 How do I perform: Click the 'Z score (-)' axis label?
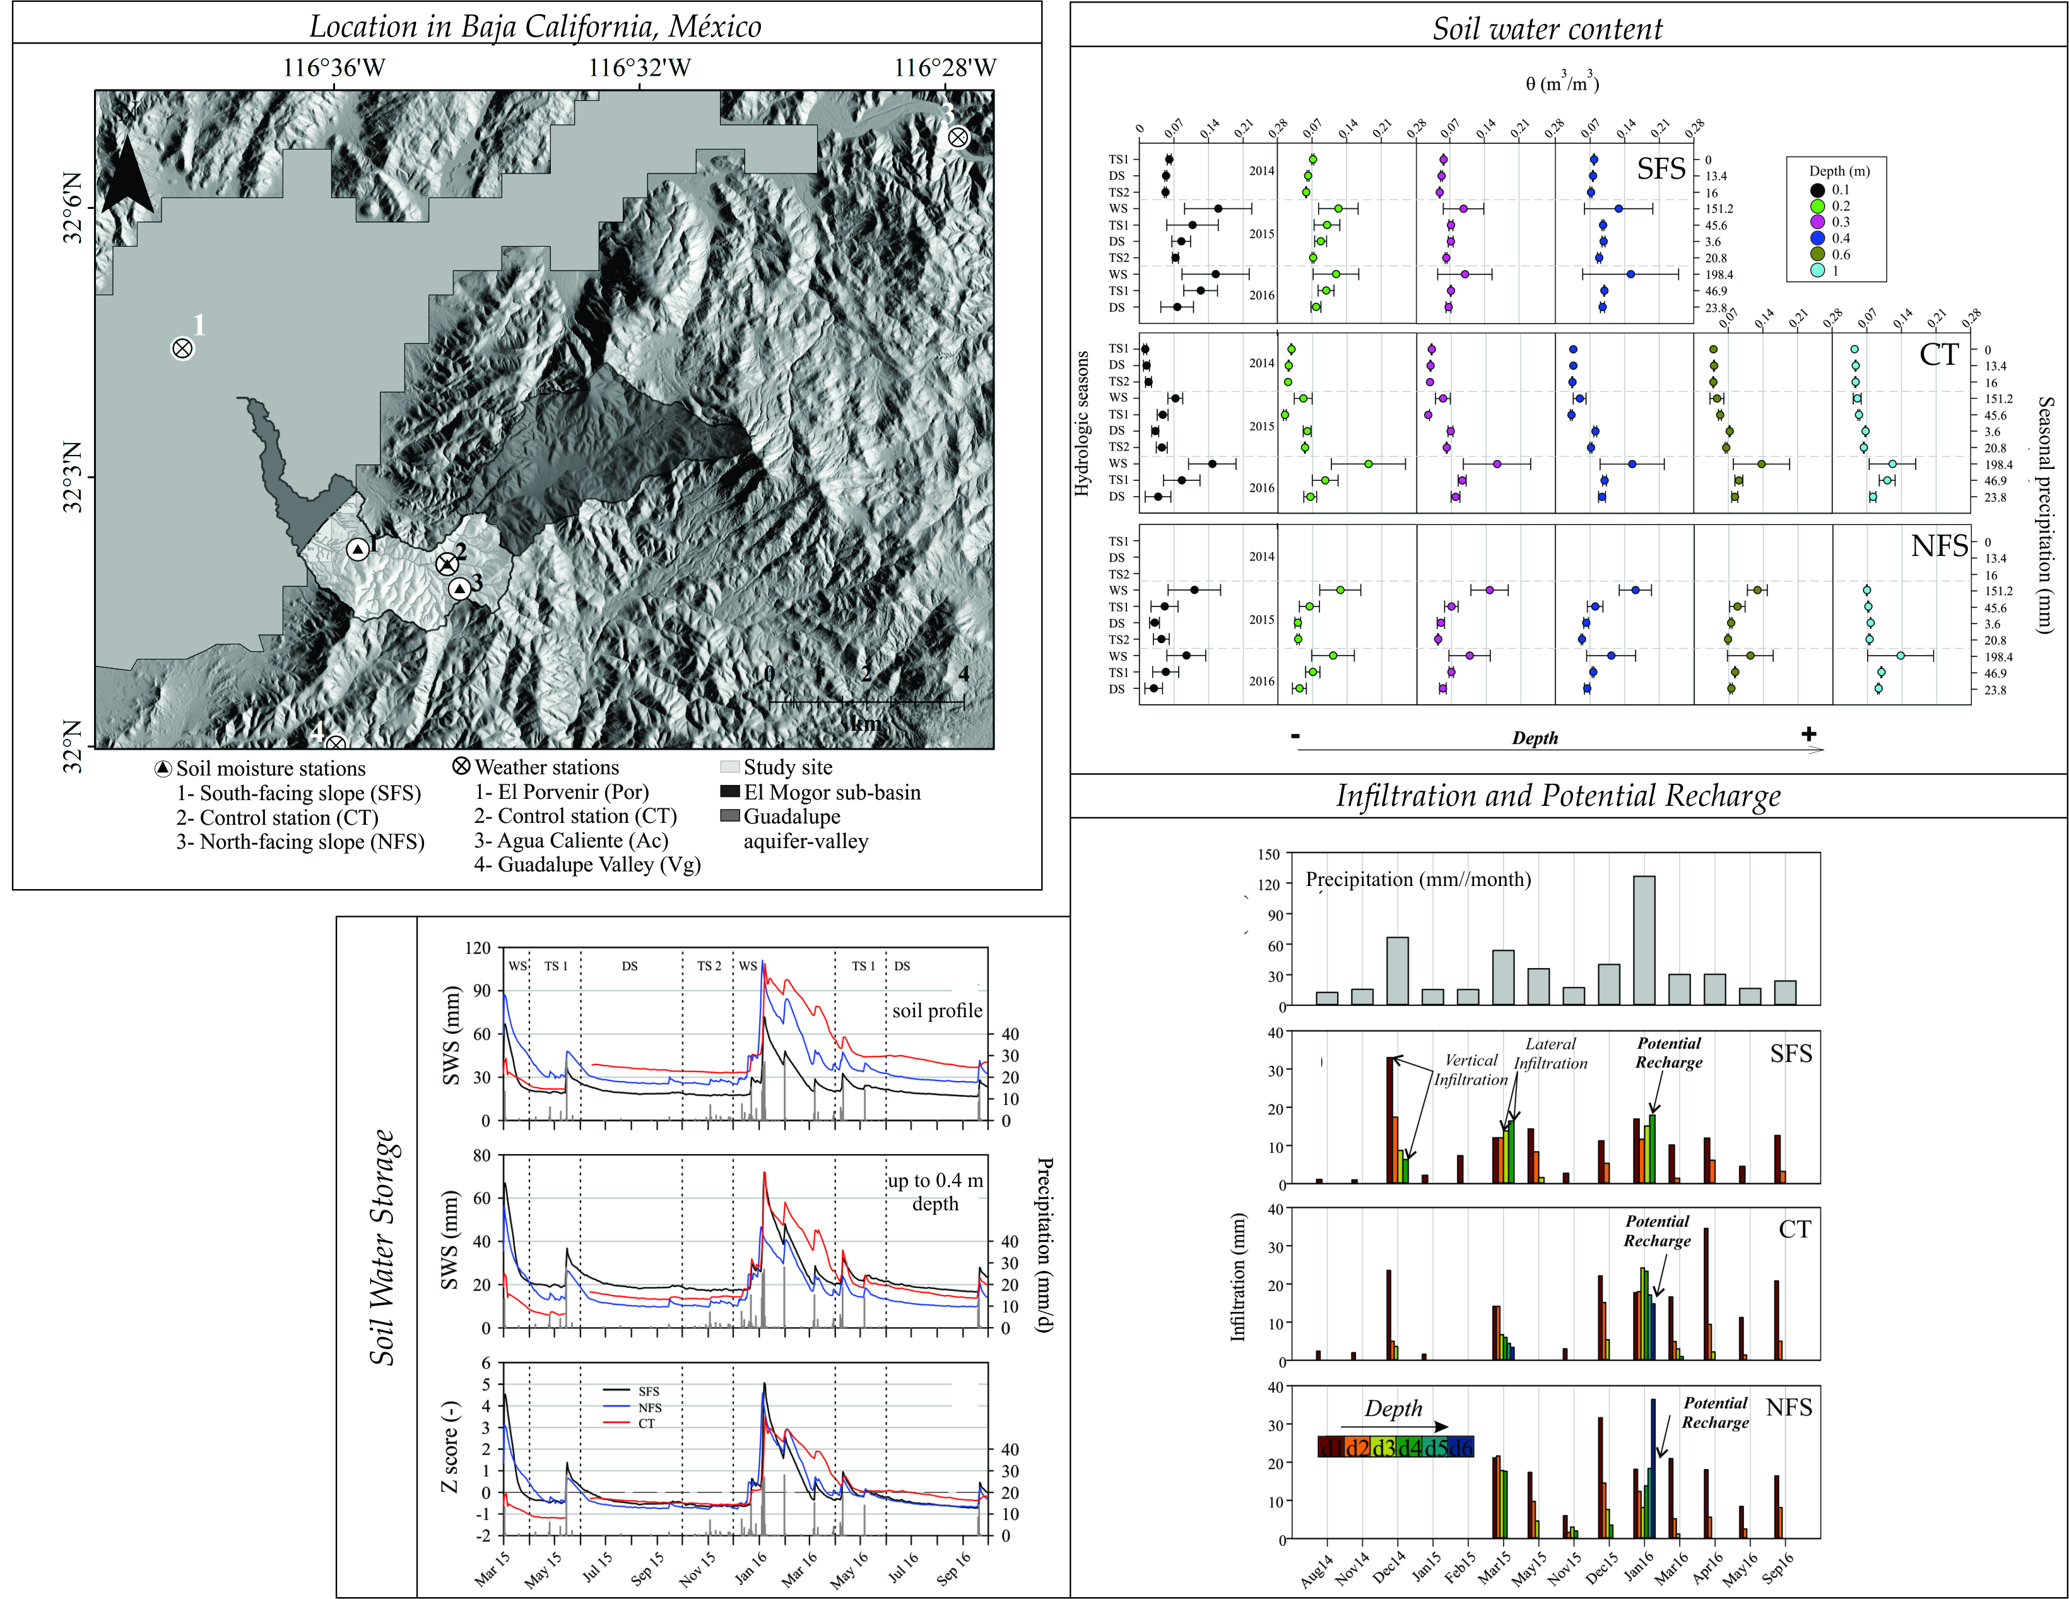pos(449,1446)
